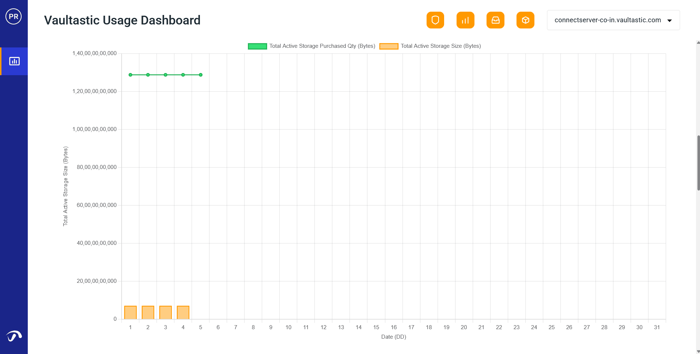Viewport: 700px width, 354px height.
Task: Click the orange bar chart icon button
Action: click(465, 20)
